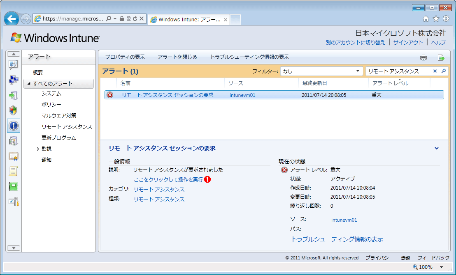Run search with magnifier icon

click(444, 71)
